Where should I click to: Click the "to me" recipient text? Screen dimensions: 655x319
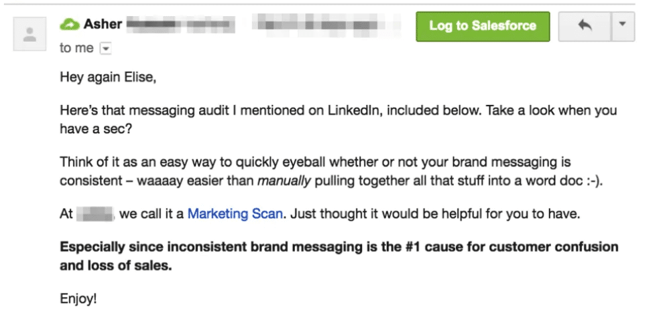[x=76, y=48]
